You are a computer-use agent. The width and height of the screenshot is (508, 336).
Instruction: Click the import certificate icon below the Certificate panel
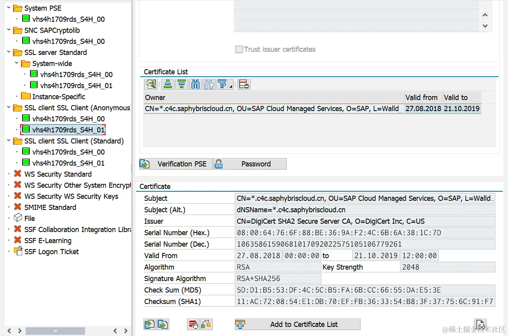(149, 324)
